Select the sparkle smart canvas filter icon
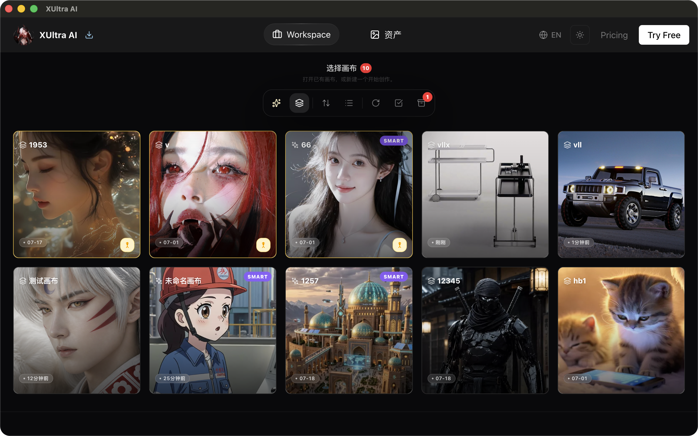Screen dimensions: 698x436 click(276, 103)
